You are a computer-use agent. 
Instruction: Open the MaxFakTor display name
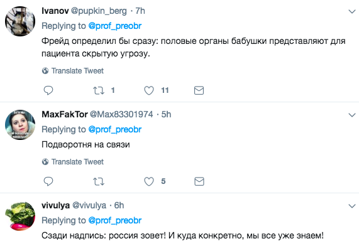(x=65, y=114)
